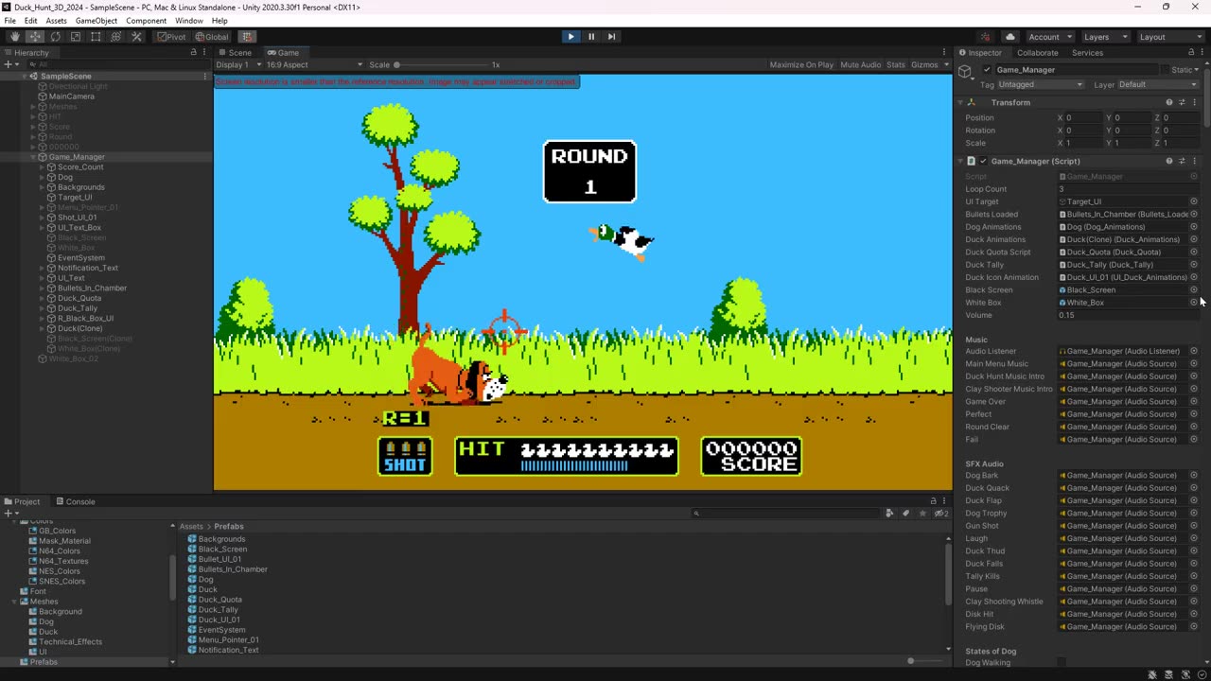Open the Gizmos dropdown

point(928,65)
